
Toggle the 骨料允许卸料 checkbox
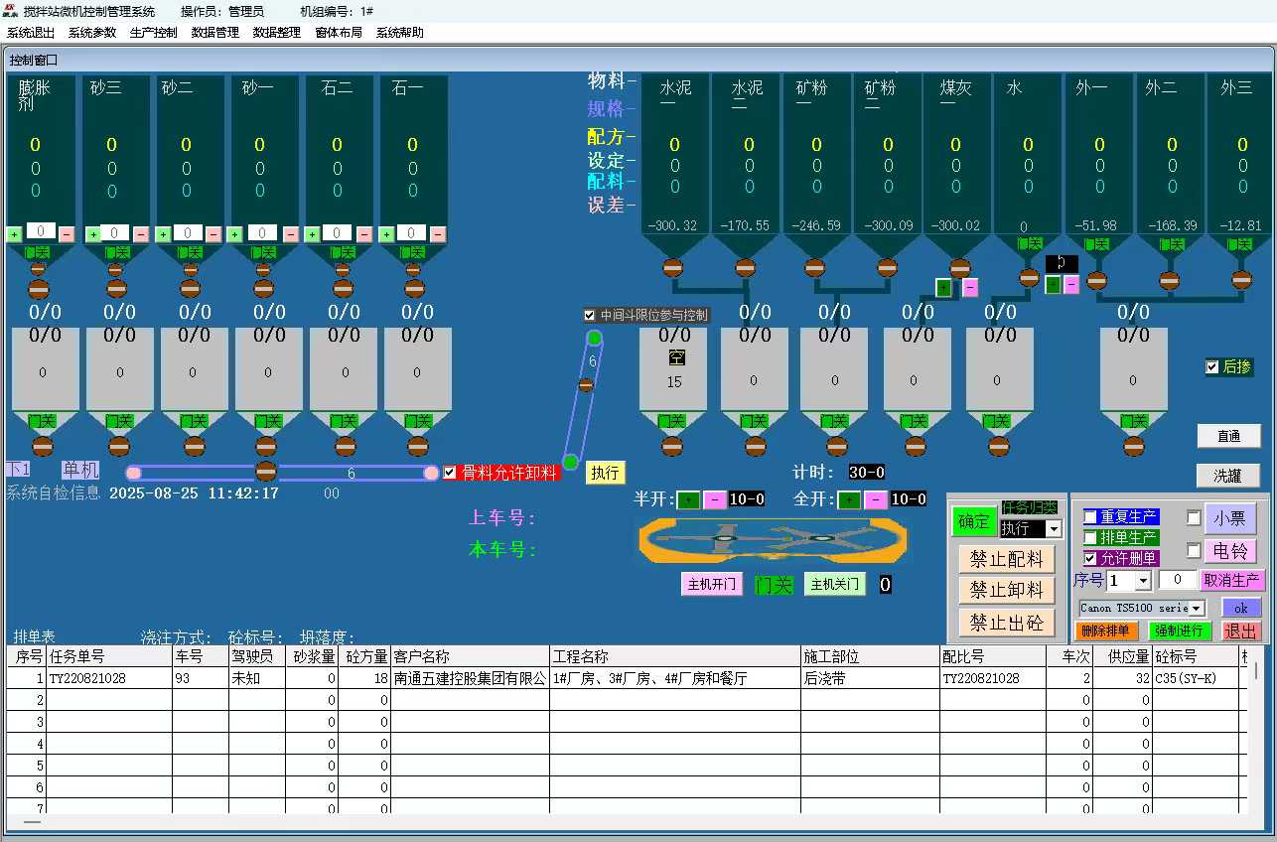pyautogui.click(x=451, y=473)
